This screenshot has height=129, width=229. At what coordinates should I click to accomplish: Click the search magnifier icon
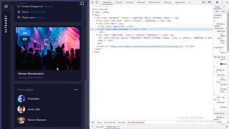16,3
